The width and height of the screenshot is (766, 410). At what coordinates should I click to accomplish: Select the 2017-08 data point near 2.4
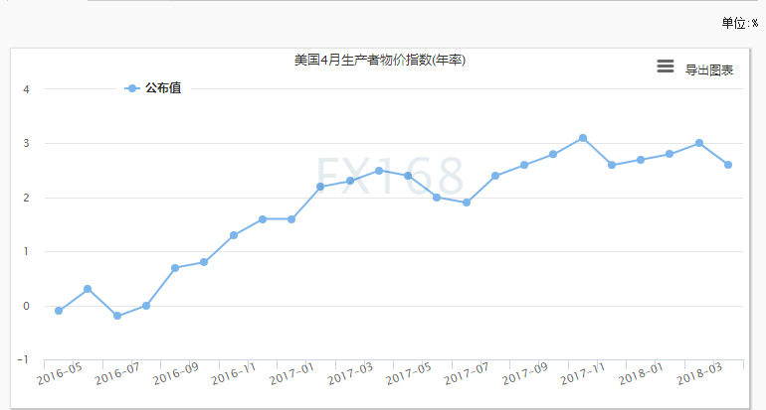click(495, 176)
